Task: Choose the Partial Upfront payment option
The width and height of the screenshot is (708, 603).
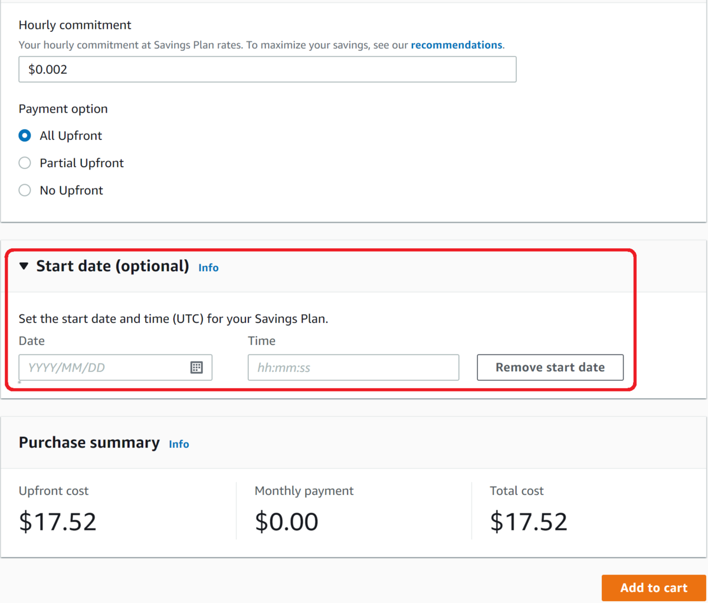Action: 25,163
